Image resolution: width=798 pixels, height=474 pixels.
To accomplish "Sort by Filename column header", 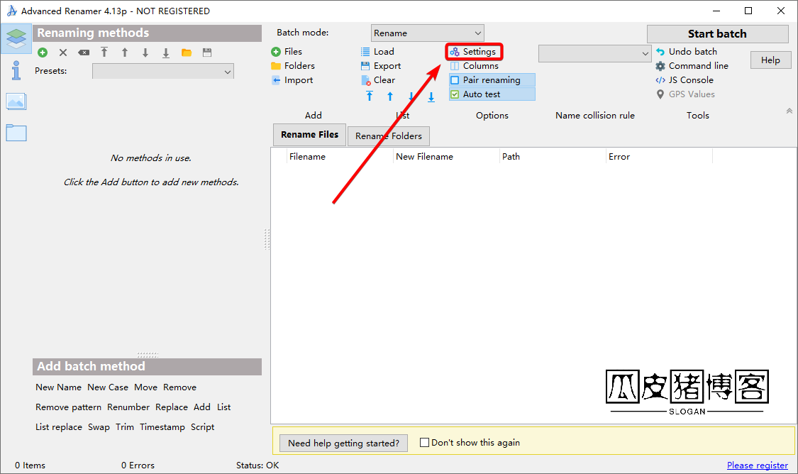I will (x=340, y=156).
